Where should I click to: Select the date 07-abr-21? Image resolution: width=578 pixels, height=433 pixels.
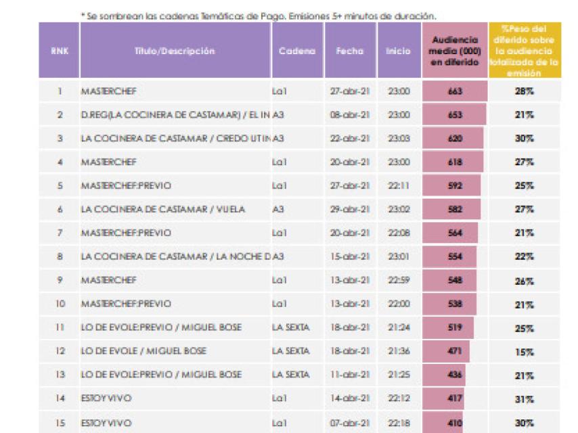(350, 423)
